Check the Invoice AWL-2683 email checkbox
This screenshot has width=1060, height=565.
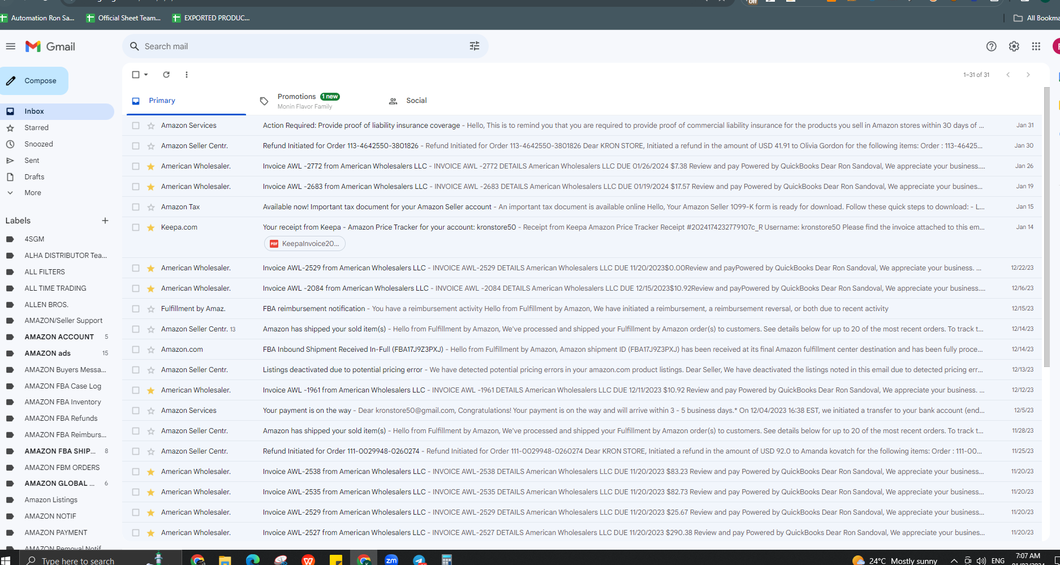136,187
